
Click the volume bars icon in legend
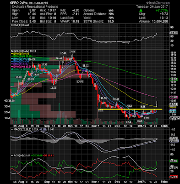point(11,69)
